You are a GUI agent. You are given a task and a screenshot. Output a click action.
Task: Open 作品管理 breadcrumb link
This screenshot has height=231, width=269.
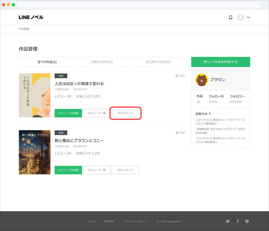click(24, 29)
